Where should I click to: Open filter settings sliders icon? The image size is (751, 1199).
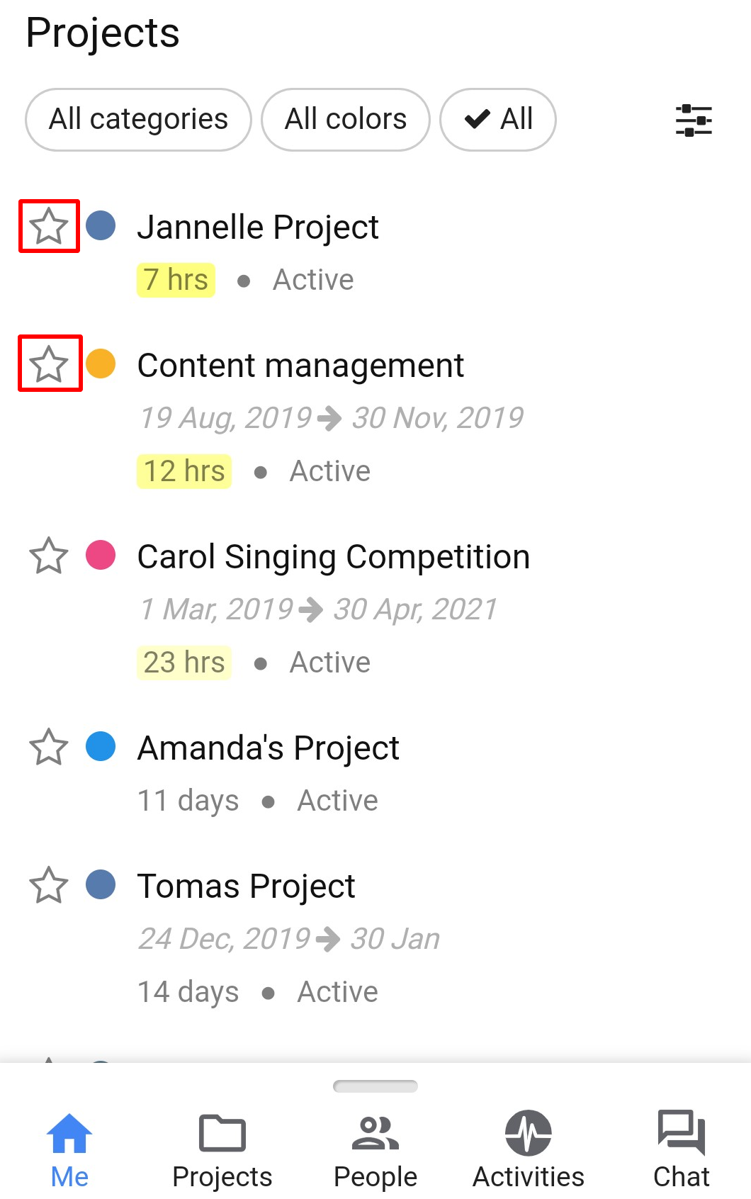pos(694,120)
